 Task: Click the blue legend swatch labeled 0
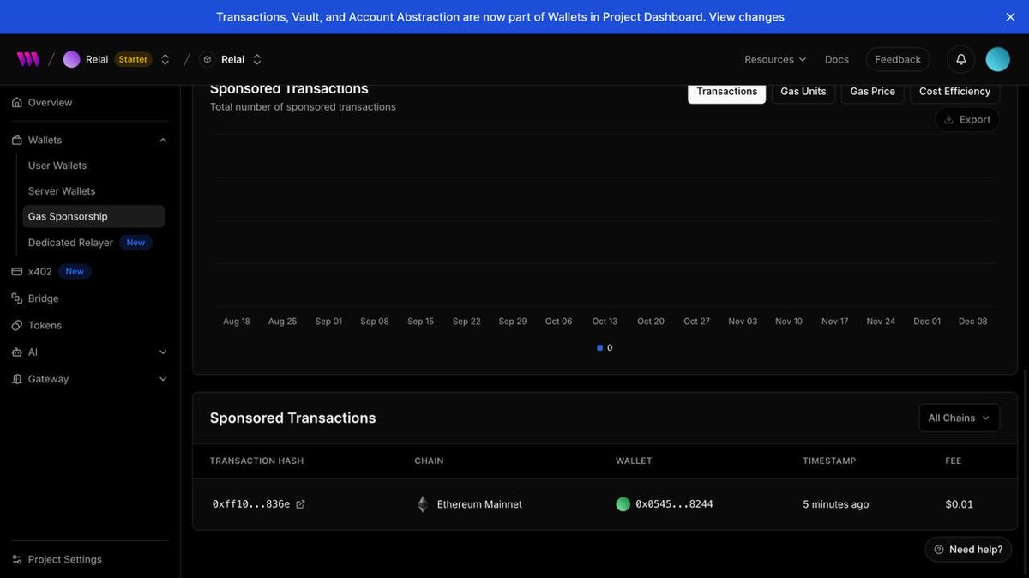tap(600, 347)
